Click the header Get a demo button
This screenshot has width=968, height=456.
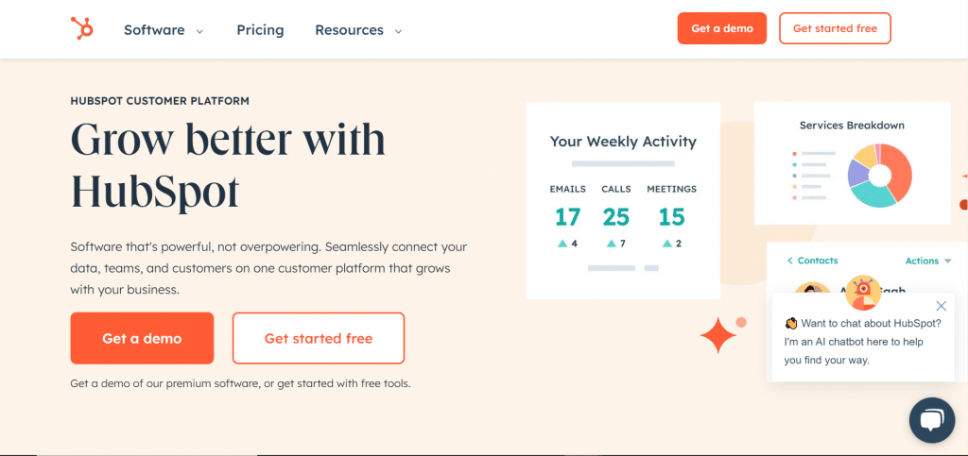(721, 28)
